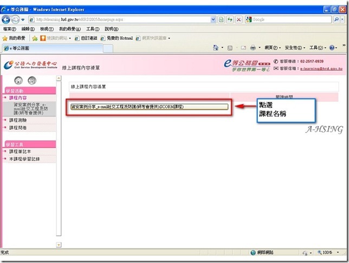Open the zoom level dropdown arrow

click(x=338, y=253)
